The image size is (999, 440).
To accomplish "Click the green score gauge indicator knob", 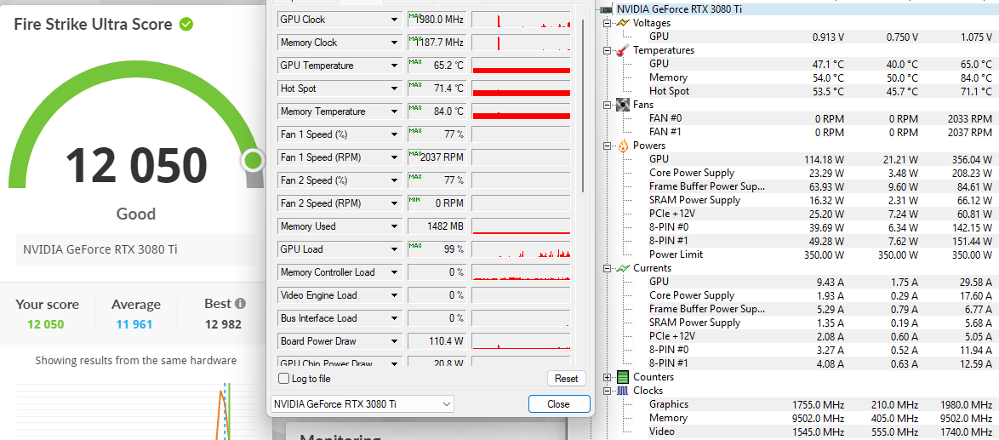I will pos(252,160).
